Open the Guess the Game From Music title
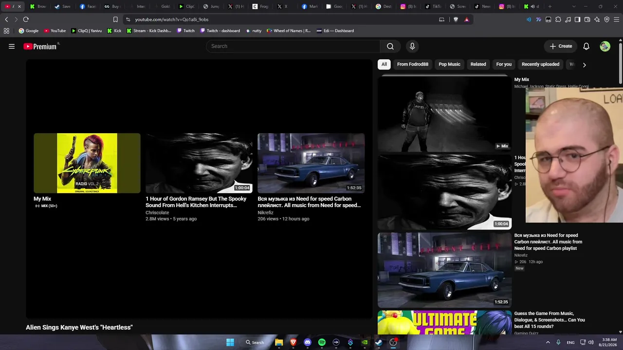The image size is (623, 350). 550,320
